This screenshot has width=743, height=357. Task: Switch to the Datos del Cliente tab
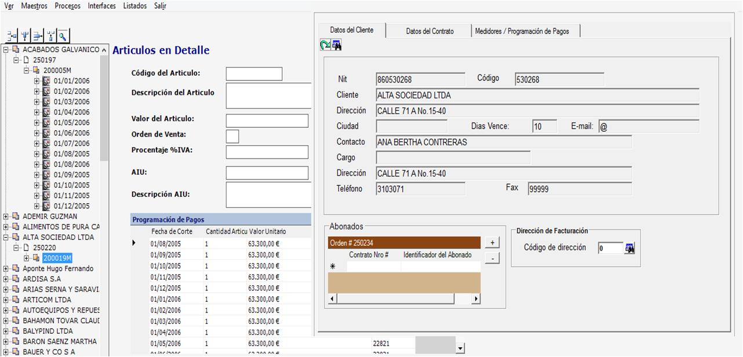click(x=352, y=30)
